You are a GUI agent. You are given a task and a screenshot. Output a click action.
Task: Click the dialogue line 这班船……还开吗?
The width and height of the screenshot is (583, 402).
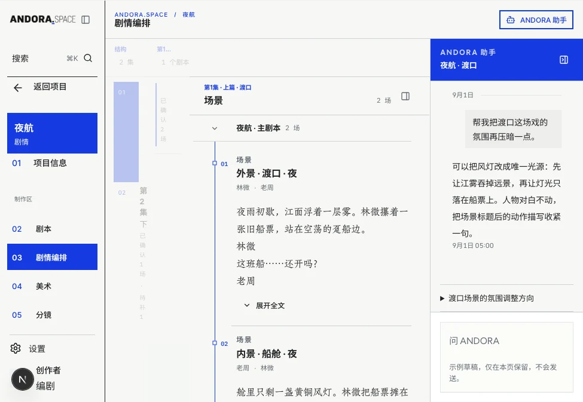277,264
